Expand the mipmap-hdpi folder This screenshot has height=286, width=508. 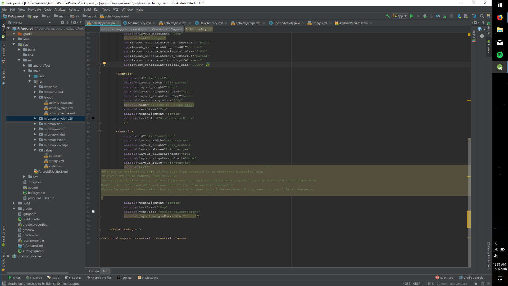(x=35, y=124)
